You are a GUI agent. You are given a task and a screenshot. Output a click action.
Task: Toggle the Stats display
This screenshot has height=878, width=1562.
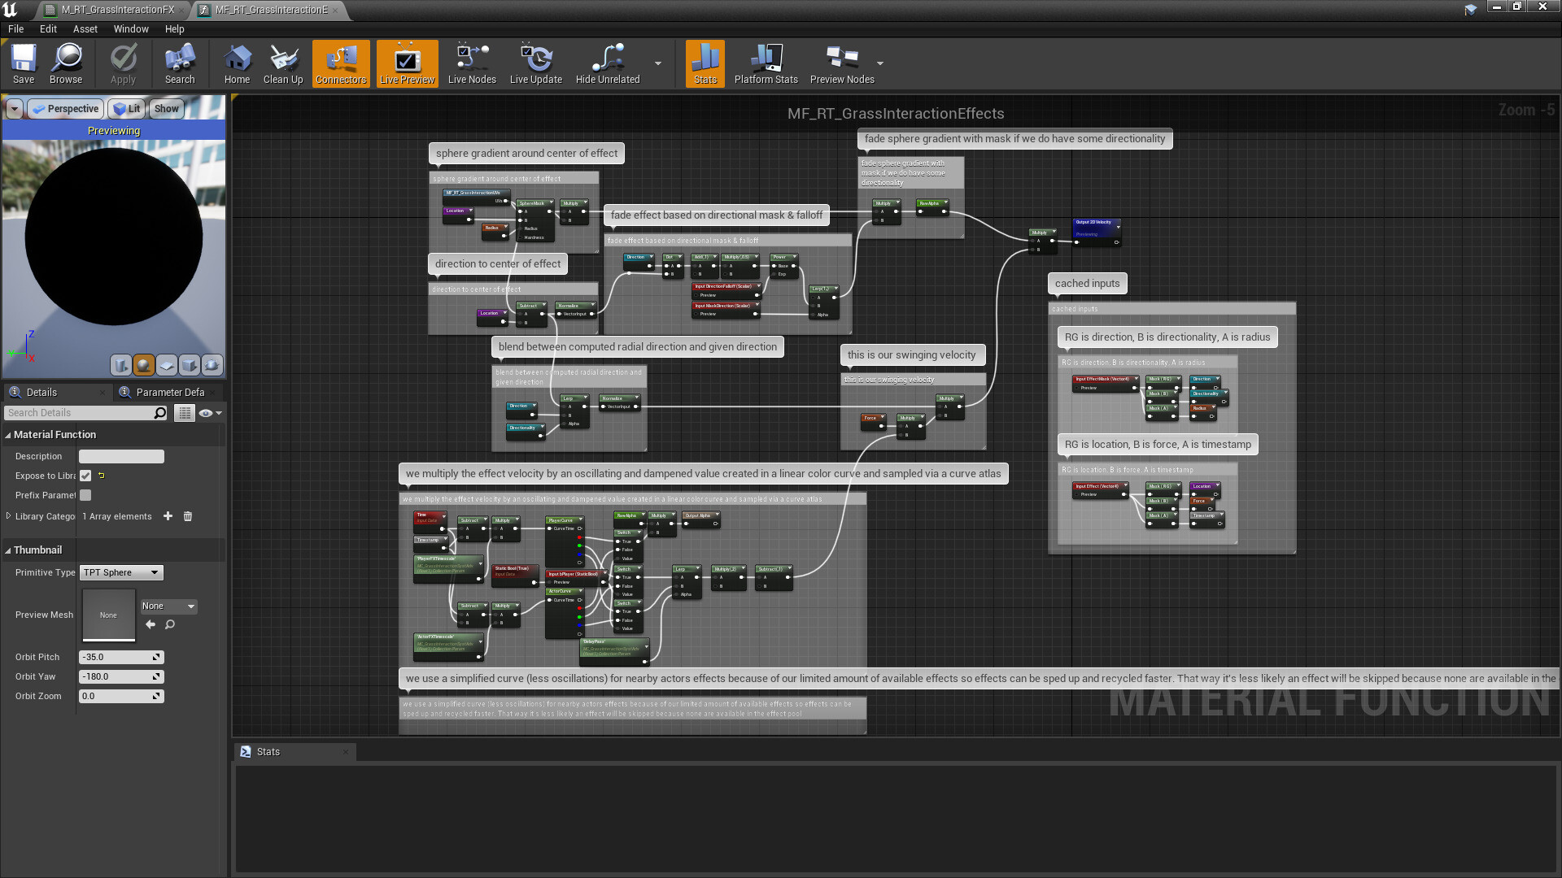click(705, 63)
